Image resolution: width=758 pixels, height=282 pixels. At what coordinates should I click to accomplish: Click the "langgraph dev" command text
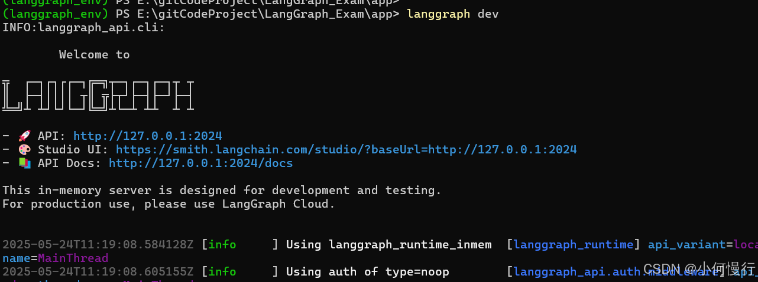[453, 14]
